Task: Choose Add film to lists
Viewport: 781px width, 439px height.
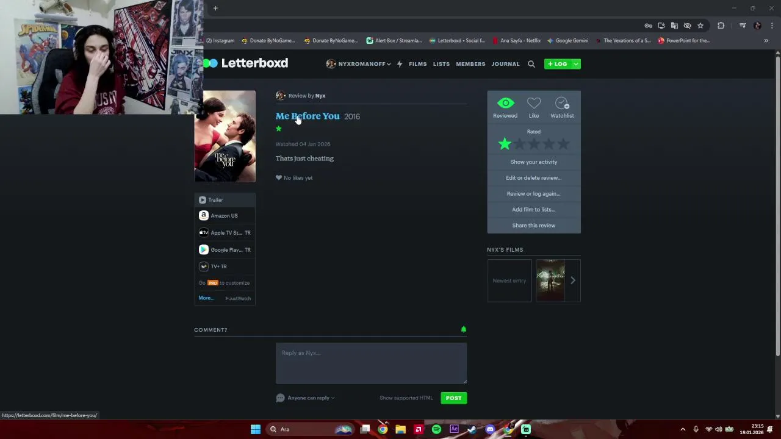Action: pyautogui.click(x=534, y=210)
